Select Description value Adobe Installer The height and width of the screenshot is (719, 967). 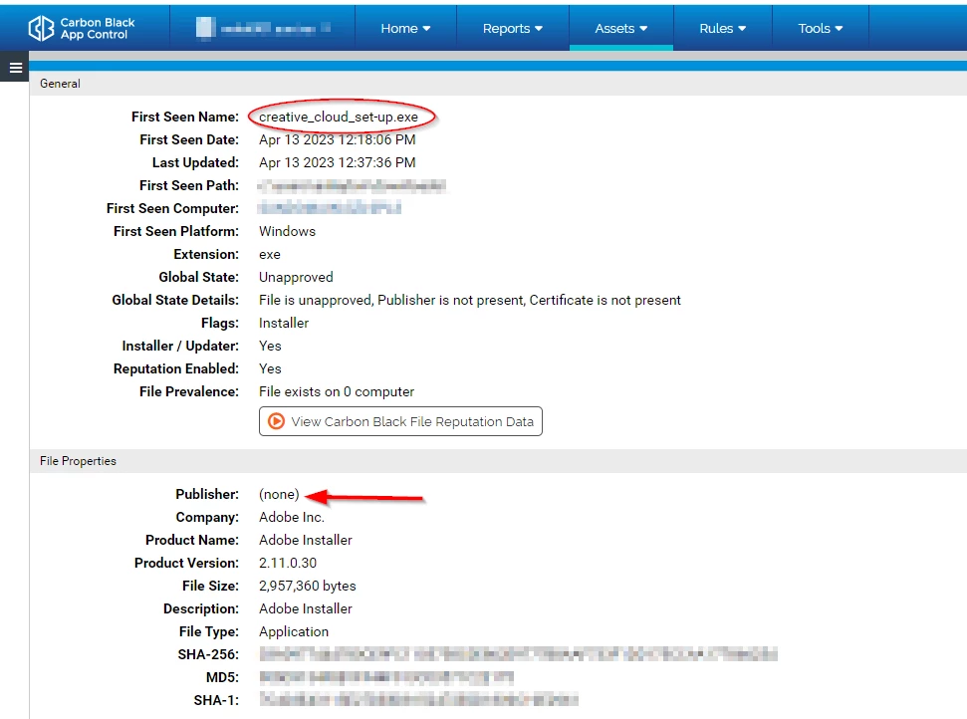306,608
